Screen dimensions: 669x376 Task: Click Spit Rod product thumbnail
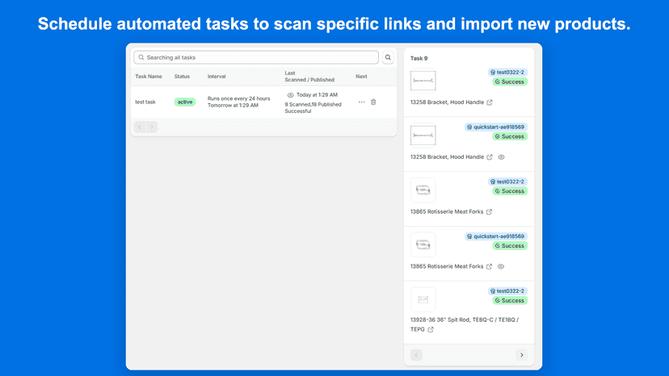click(x=423, y=299)
